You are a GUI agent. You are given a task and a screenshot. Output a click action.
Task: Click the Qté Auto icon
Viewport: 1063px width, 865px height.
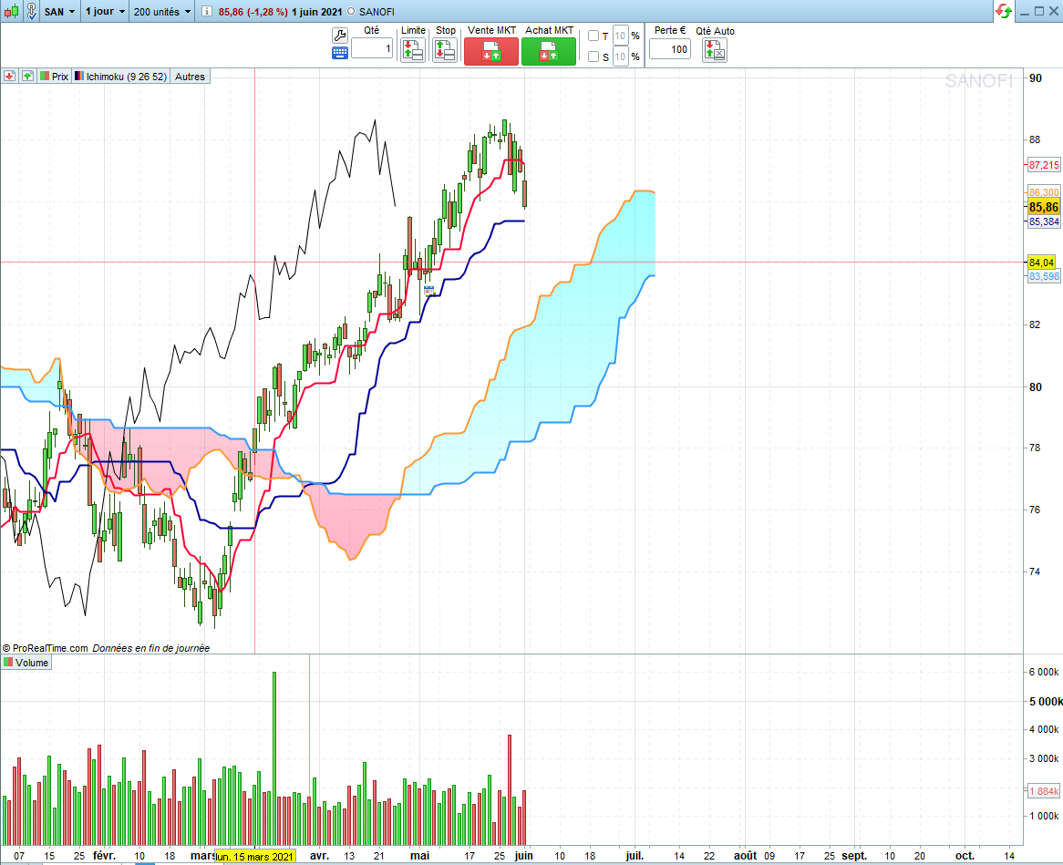(715, 50)
